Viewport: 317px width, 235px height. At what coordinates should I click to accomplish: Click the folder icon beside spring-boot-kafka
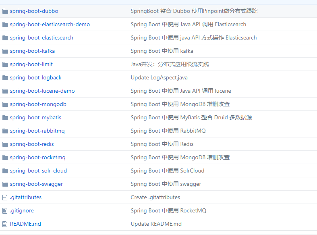(x=5, y=51)
